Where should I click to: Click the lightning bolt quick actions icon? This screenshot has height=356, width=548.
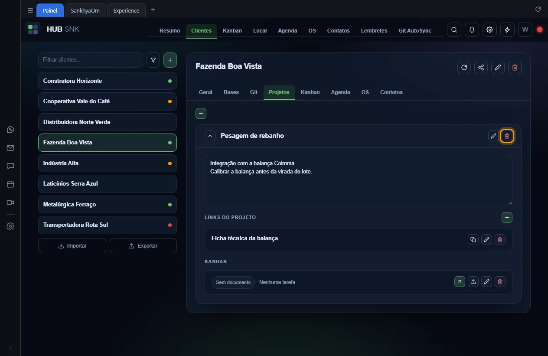click(x=507, y=29)
